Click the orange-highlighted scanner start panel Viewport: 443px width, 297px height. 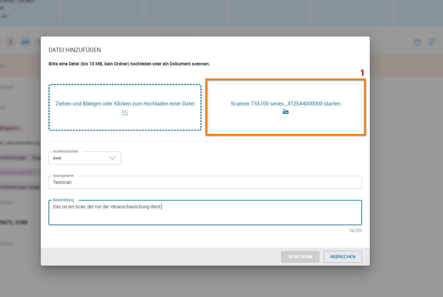click(x=285, y=107)
